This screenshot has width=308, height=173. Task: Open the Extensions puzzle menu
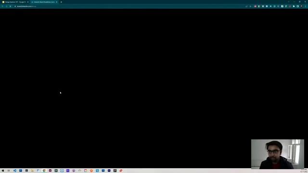pyautogui.click(x=294, y=6)
